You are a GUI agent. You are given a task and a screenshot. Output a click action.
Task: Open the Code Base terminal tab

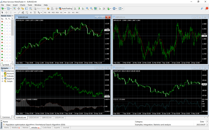point(47,128)
